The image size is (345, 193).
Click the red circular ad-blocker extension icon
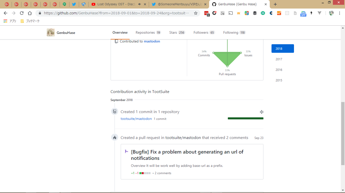coord(214,13)
